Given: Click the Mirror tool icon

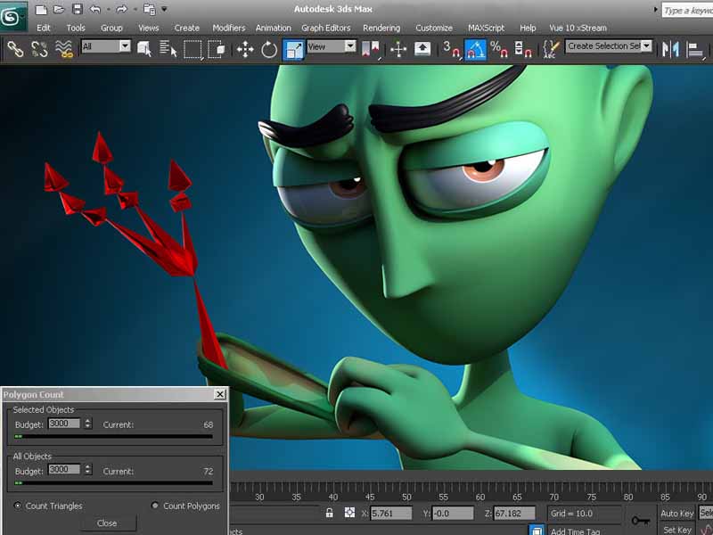Looking at the screenshot, I should [x=670, y=48].
